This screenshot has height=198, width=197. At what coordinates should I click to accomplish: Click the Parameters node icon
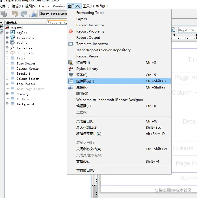(x=12, y=37)
